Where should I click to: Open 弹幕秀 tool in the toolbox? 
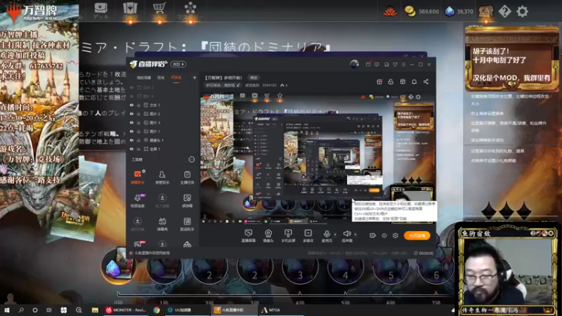pos(162,224)
